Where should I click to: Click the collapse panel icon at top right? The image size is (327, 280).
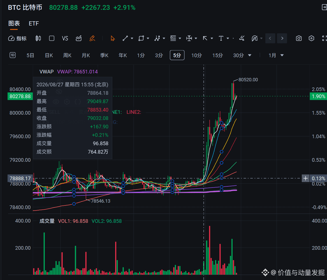324,7
